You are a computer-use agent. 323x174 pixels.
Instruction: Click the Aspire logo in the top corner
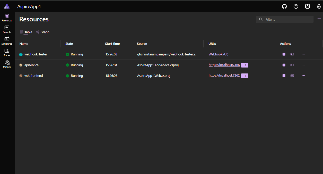click(x=7, y=6)
